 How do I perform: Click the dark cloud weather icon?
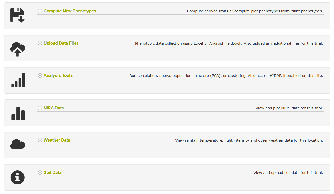[x=17, y=144]
